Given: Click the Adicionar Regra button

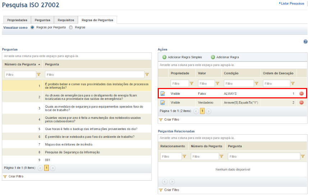Looking at the screenshot, I should tap(225, 57).
